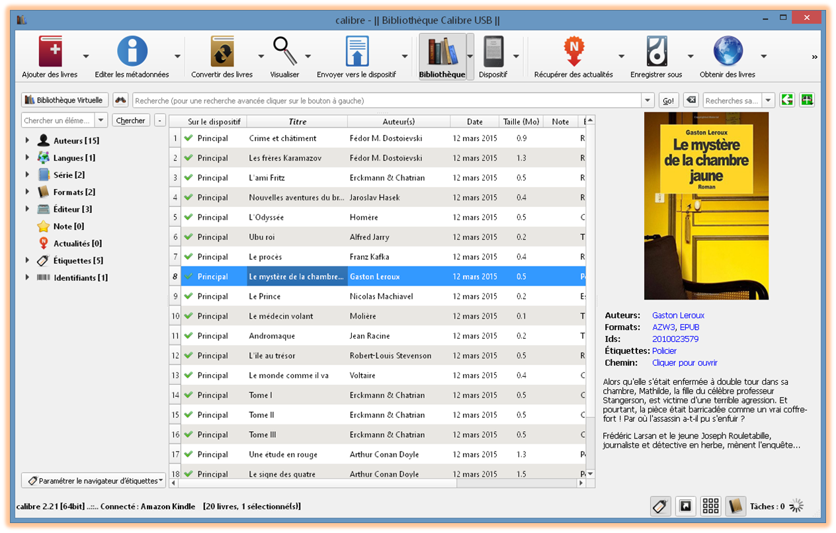836x533 pixels.
Task: Toggle the book details icon in status bar
Action: 735,507
